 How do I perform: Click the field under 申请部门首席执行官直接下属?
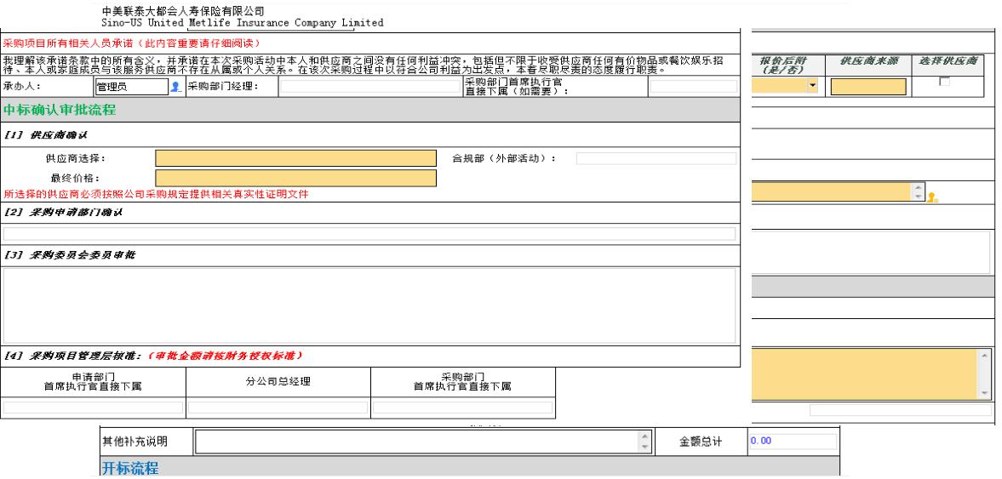coord(92,408)
